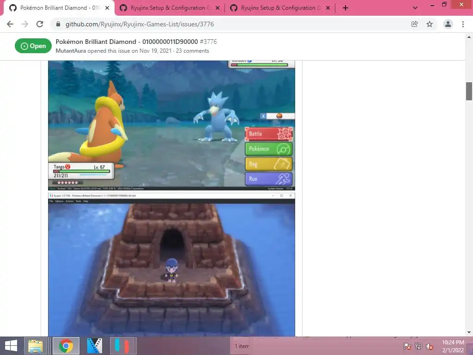Switch to the second Ryujinx Setup & Configuration tab
Image resolution: width=473 pixels, height=355 pixels.
point(170,8)
